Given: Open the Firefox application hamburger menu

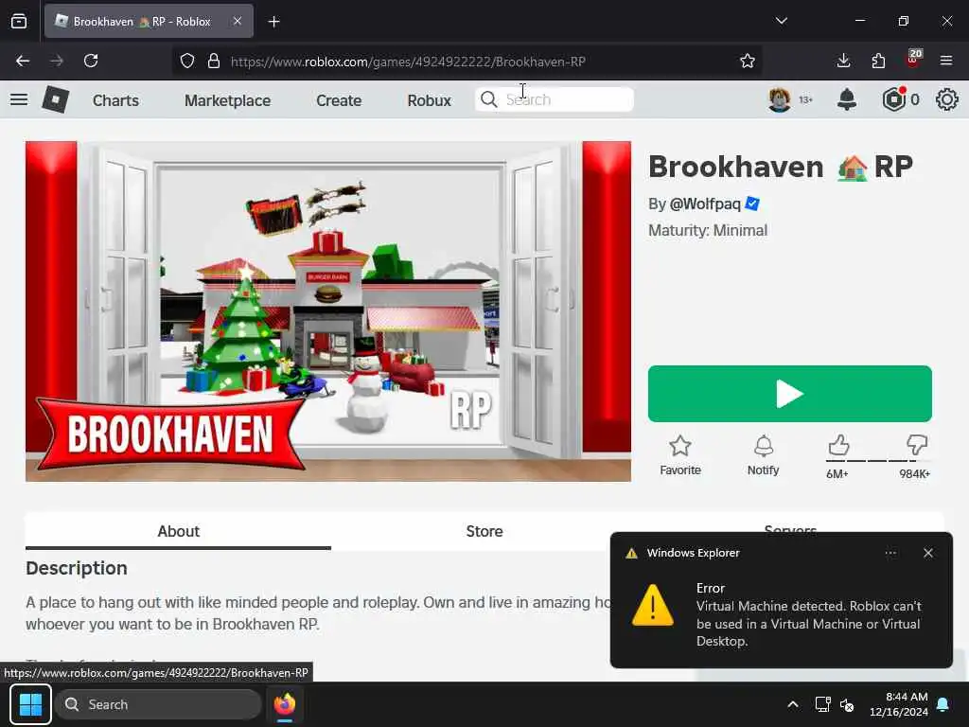Looking at the screenshot, I should 946,61.
